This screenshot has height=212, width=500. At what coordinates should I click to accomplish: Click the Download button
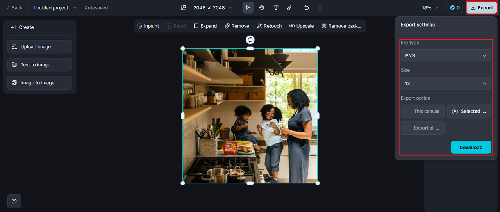(x=471, y=147)
